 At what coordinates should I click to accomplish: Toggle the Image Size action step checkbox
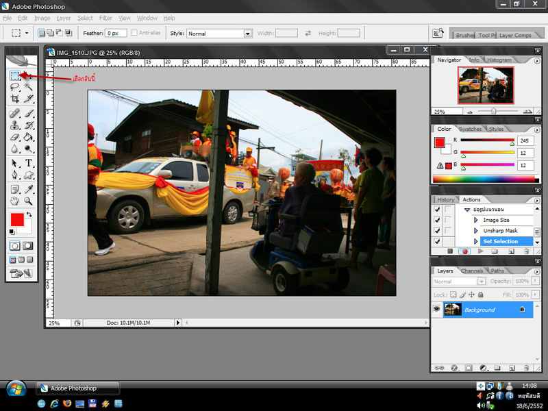pyautogui.click(x=437, y=220)
